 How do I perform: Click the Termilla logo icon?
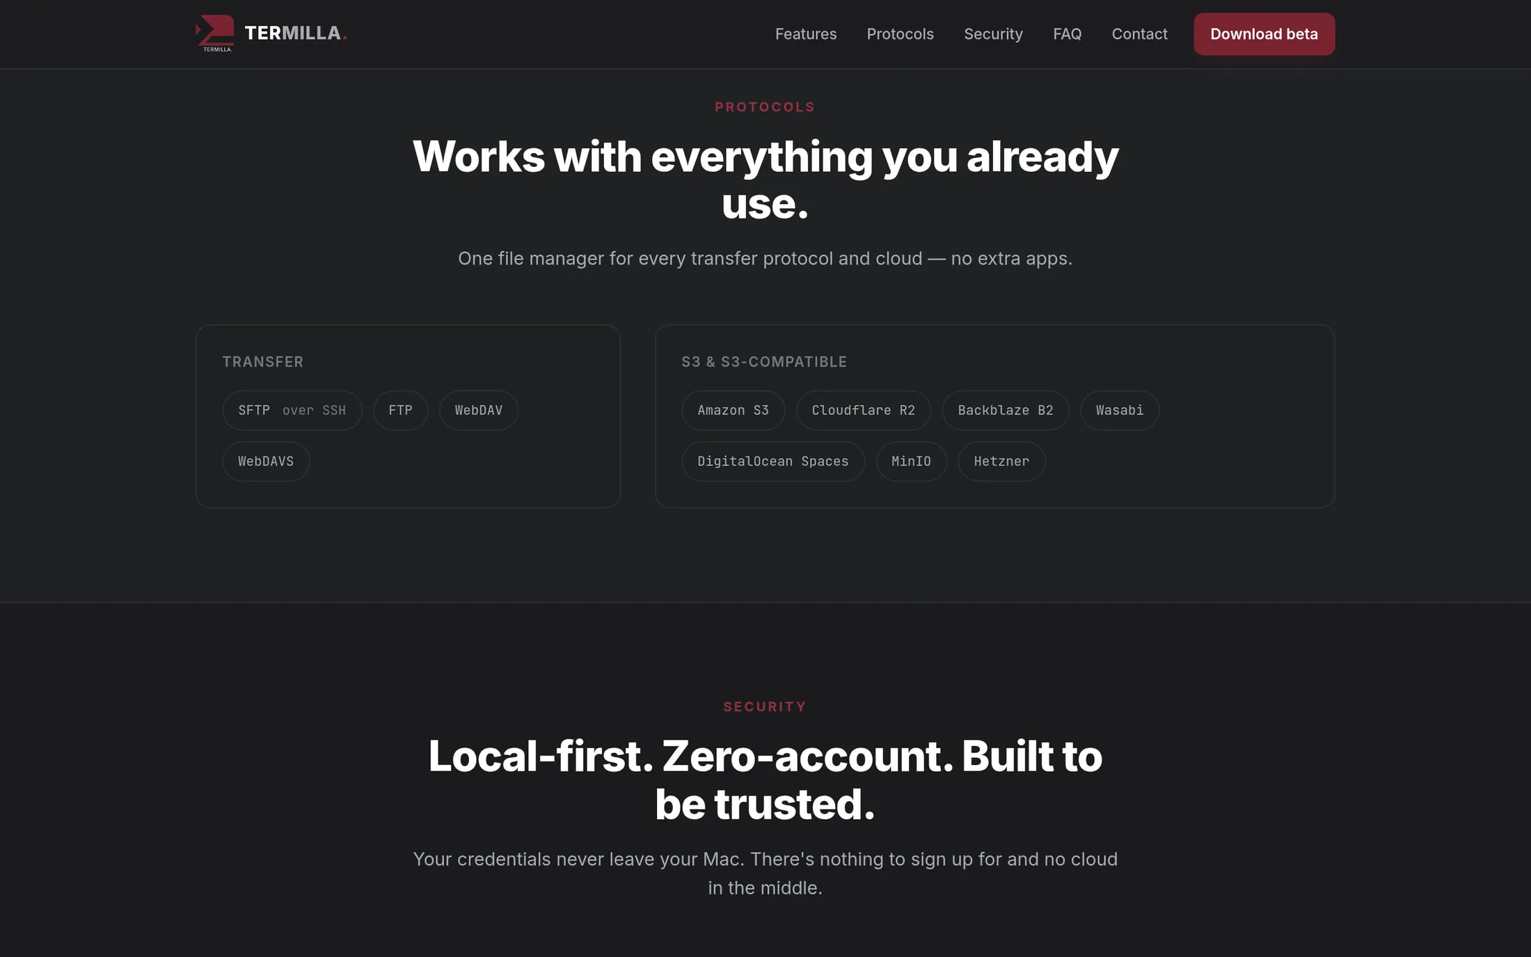click(x=215, y=33)
